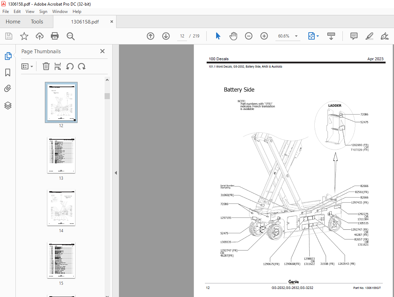Click the LADDER label in diagram
This screenshot has height=297, width=394.
[x=335, y=106]
